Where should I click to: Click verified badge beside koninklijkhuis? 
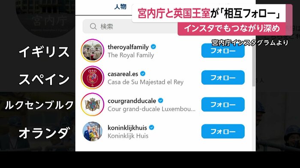pyautogui.click(x=152, y=127)
